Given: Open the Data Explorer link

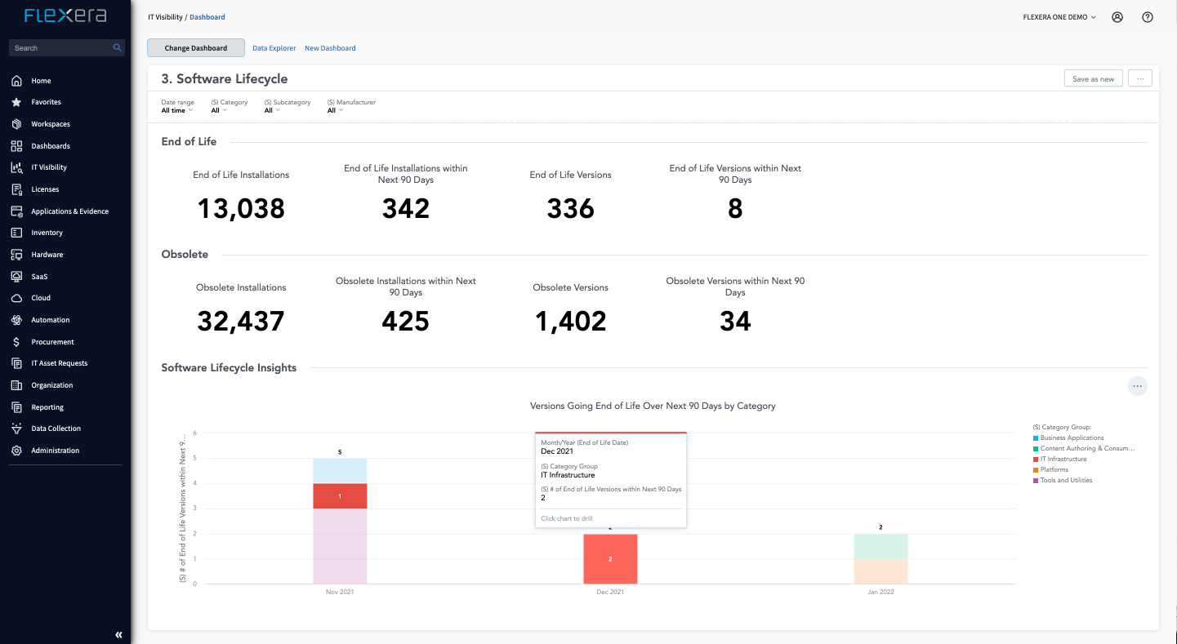Looking at the screenshot, I should (274, 48).
